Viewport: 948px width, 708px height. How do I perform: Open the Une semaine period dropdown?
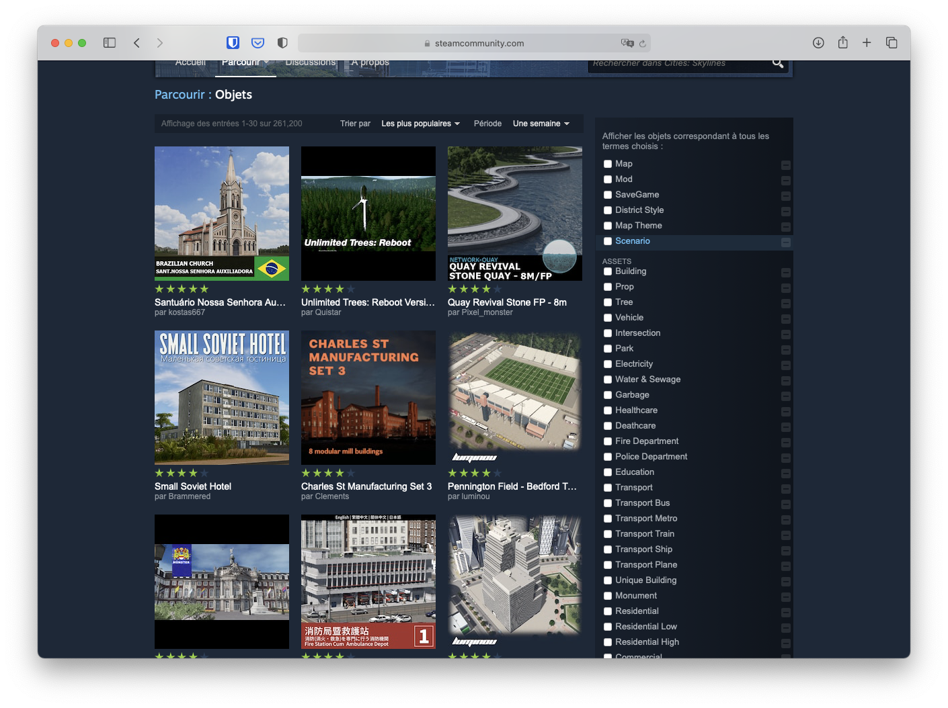[x=541, y=124]
